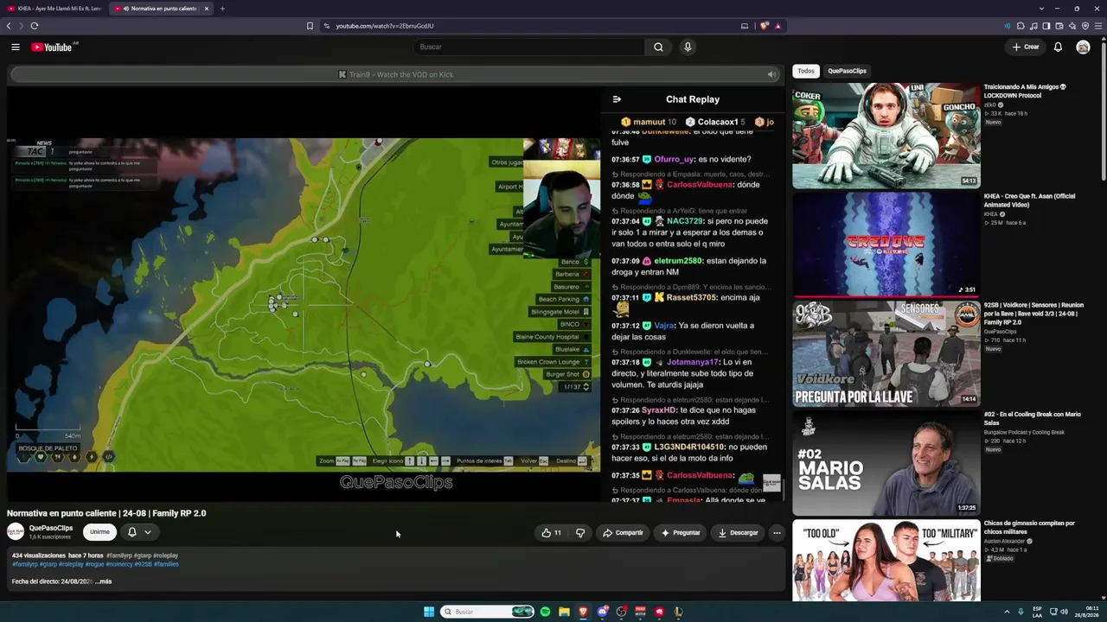Open Brave Rewards triangle icon
The image size is (1107, 622).
(x=777, y=26)
